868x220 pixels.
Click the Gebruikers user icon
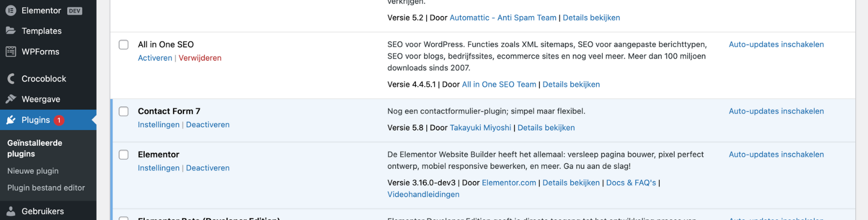point(11,211)
